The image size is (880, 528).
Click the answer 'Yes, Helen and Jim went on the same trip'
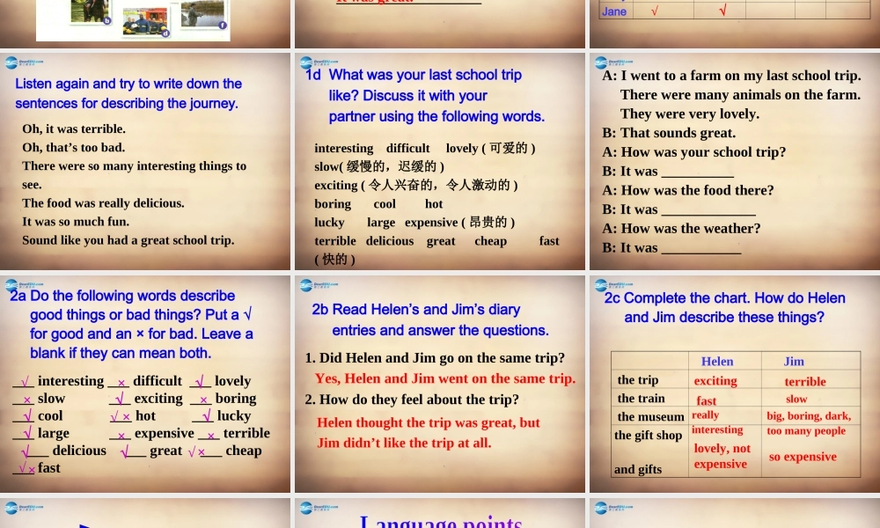[x=446, y=378]
